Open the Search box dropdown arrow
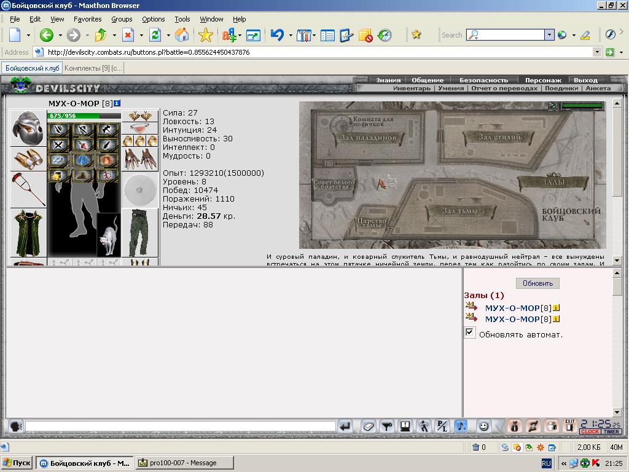629x472 pixels. (549, 35)
